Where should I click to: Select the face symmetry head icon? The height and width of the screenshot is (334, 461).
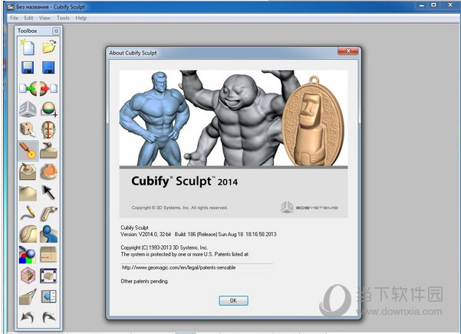[x=48, y=129]
